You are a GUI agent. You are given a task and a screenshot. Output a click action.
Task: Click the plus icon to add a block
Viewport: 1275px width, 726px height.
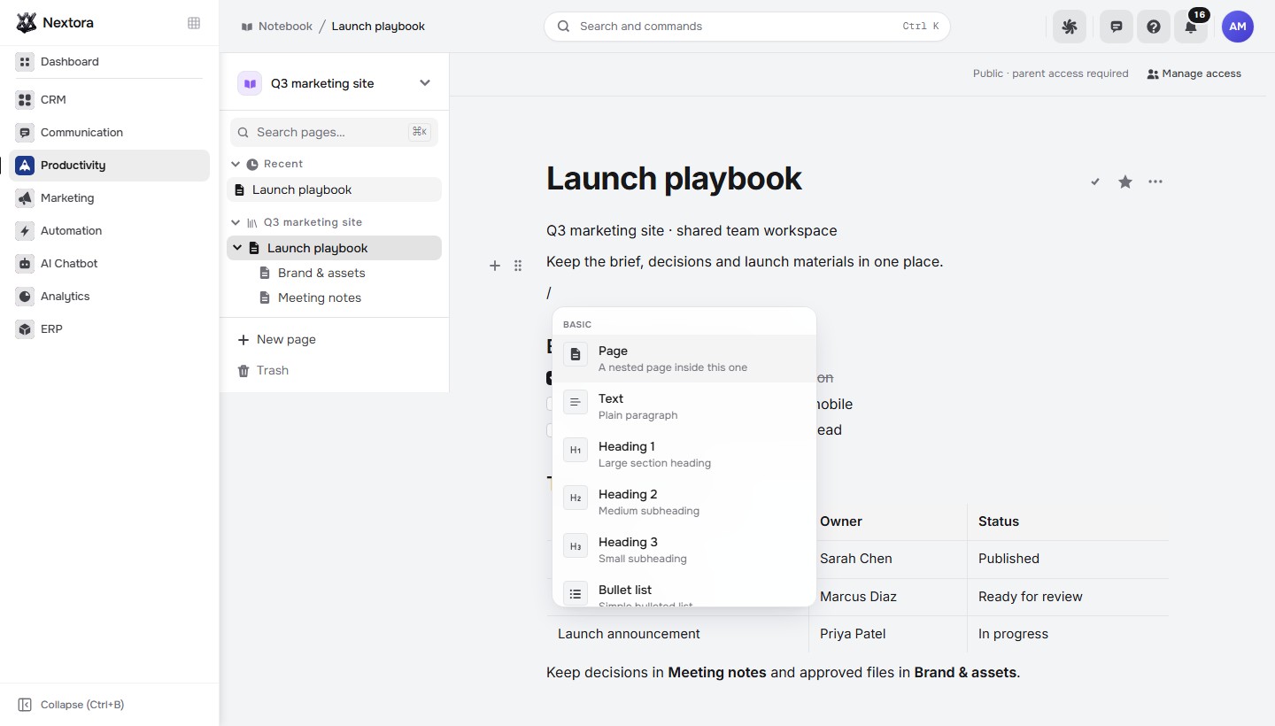[495, 266]
